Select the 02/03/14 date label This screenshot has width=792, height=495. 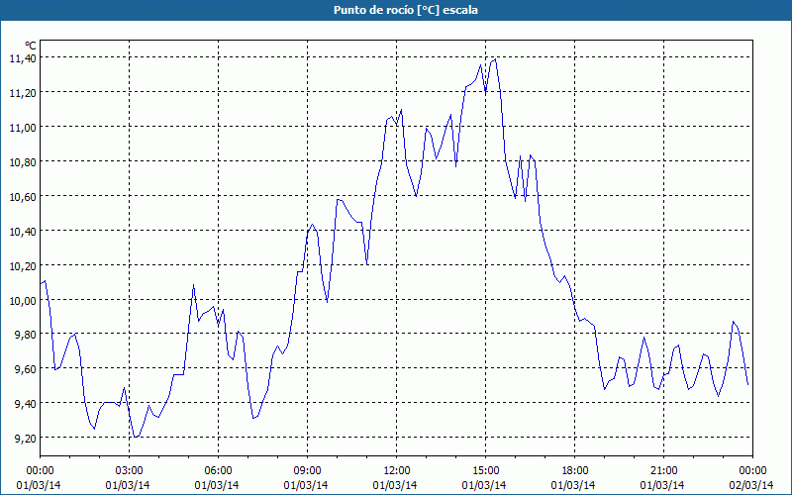751,485
